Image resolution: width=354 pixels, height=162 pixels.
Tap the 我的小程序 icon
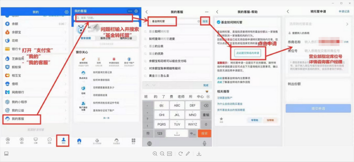tap(7, 102)
